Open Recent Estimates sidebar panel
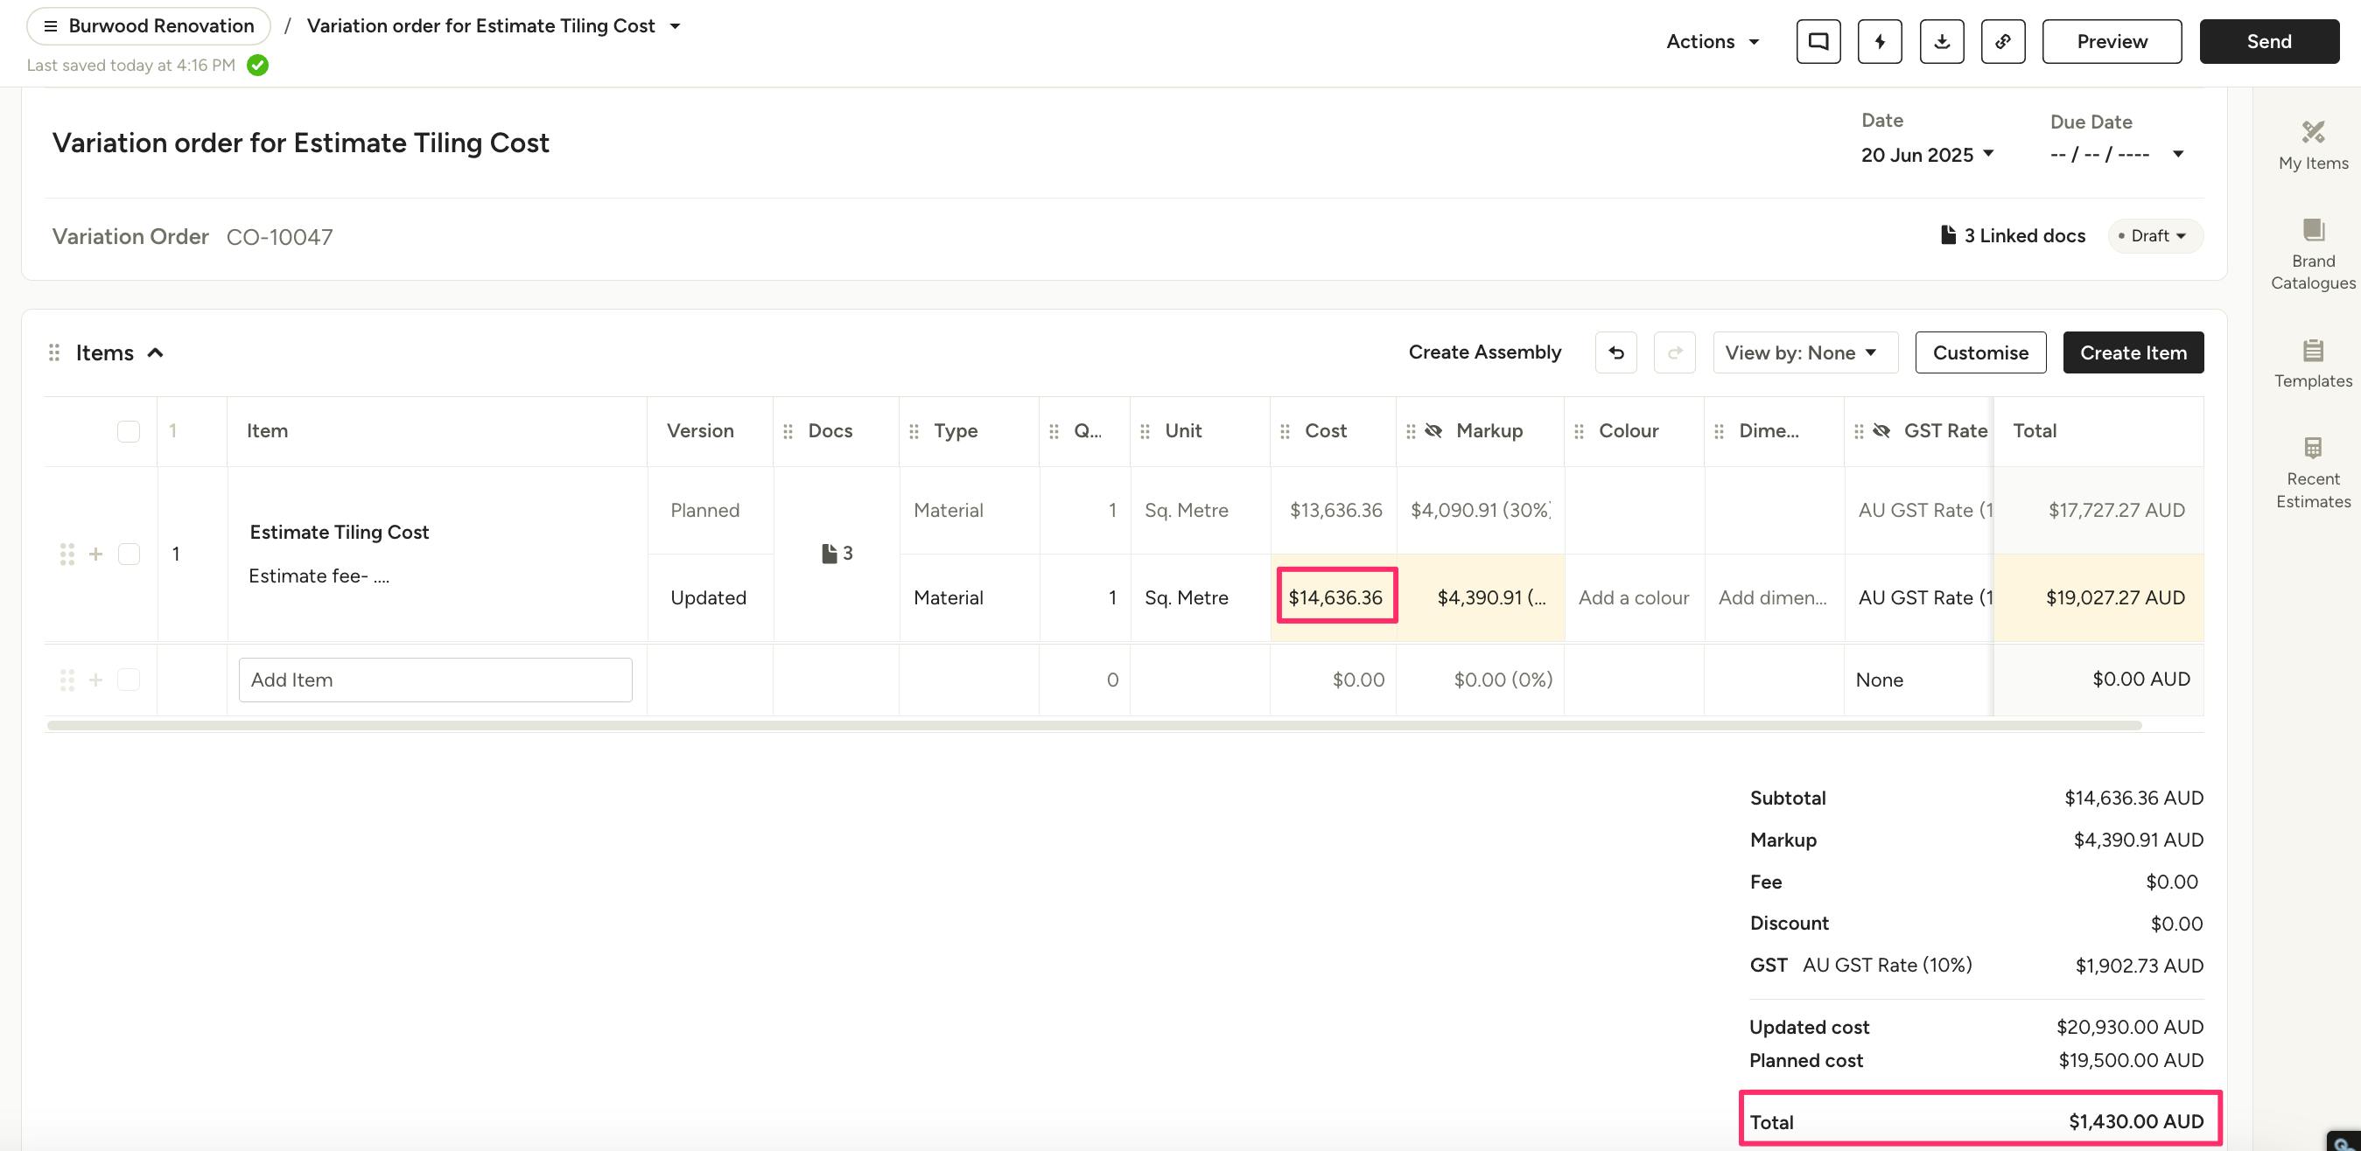The height and width of the screenshot is (1151, 2361). tap(2312, 473)
